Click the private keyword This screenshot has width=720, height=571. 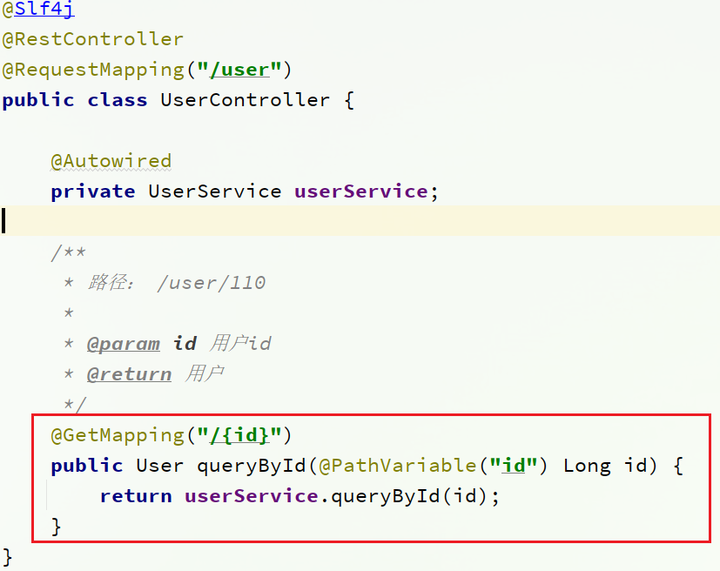[x=93, y=191]
